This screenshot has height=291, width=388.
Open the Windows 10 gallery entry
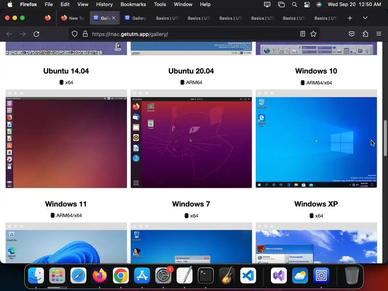(316, 71)
